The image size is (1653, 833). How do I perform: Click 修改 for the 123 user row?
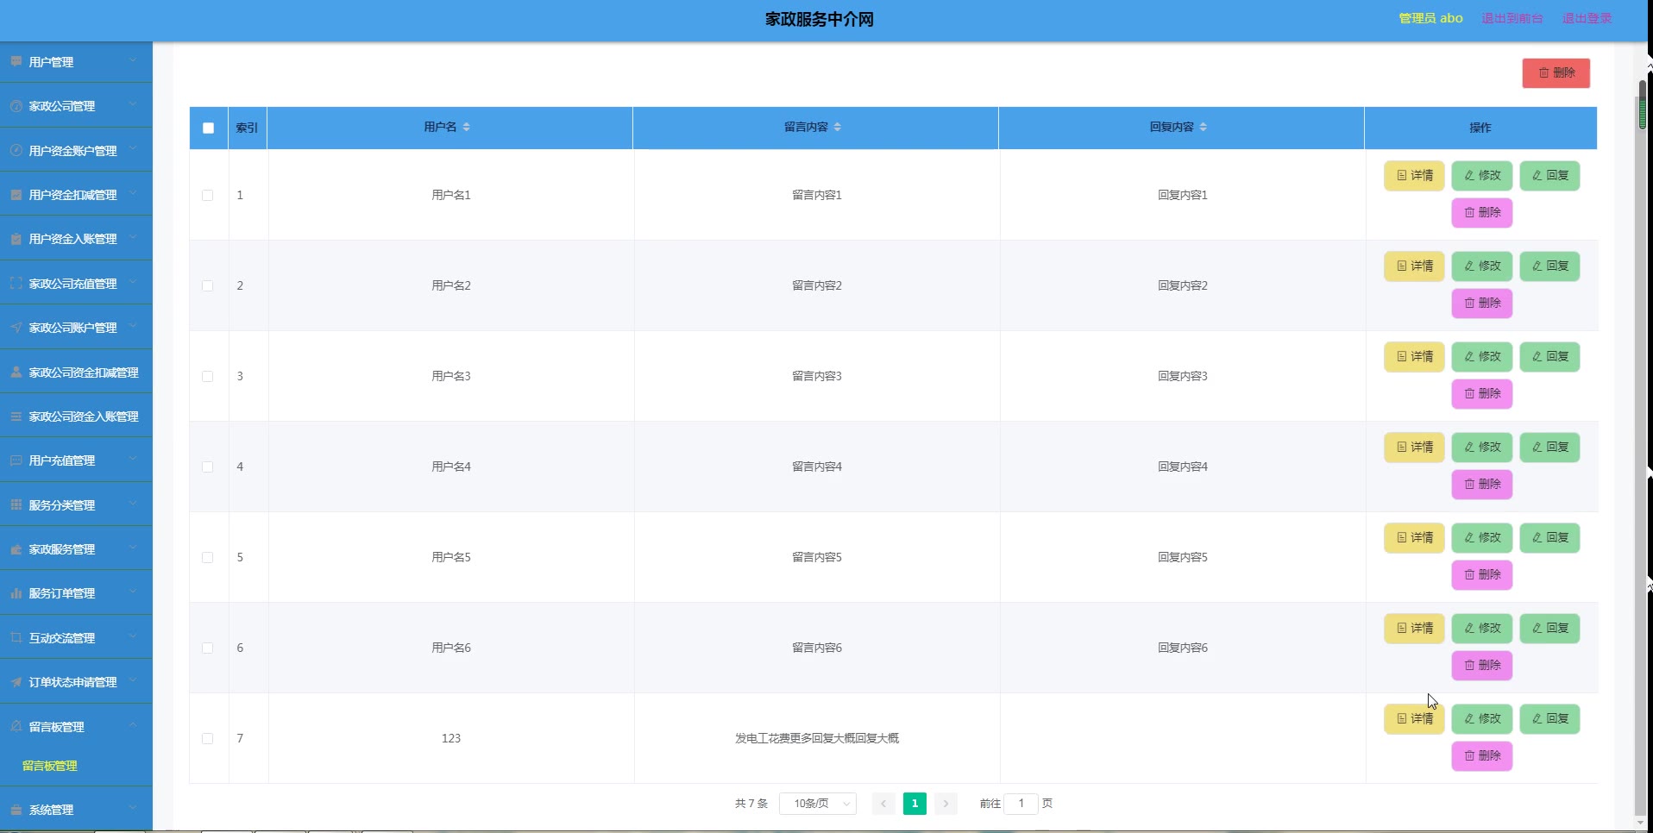[x=1482, y=719]
